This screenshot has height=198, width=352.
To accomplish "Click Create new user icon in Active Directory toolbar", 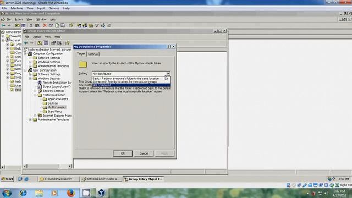I will tap(79, 26).
